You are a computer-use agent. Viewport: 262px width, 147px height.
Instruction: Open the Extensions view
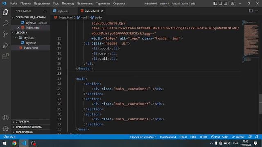[5, 56]
